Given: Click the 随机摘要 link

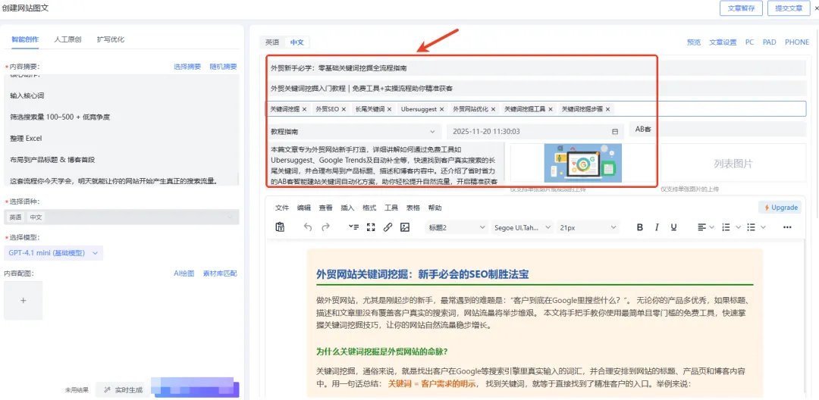Looking at the screenshot, I should point(223,67).
